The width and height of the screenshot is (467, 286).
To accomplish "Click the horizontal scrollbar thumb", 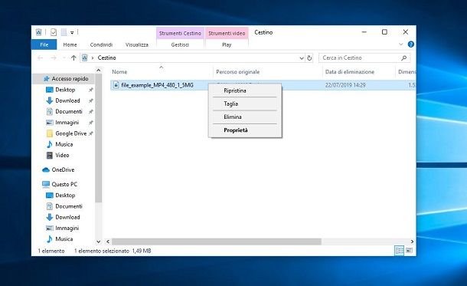I will [x=217, y=242].
